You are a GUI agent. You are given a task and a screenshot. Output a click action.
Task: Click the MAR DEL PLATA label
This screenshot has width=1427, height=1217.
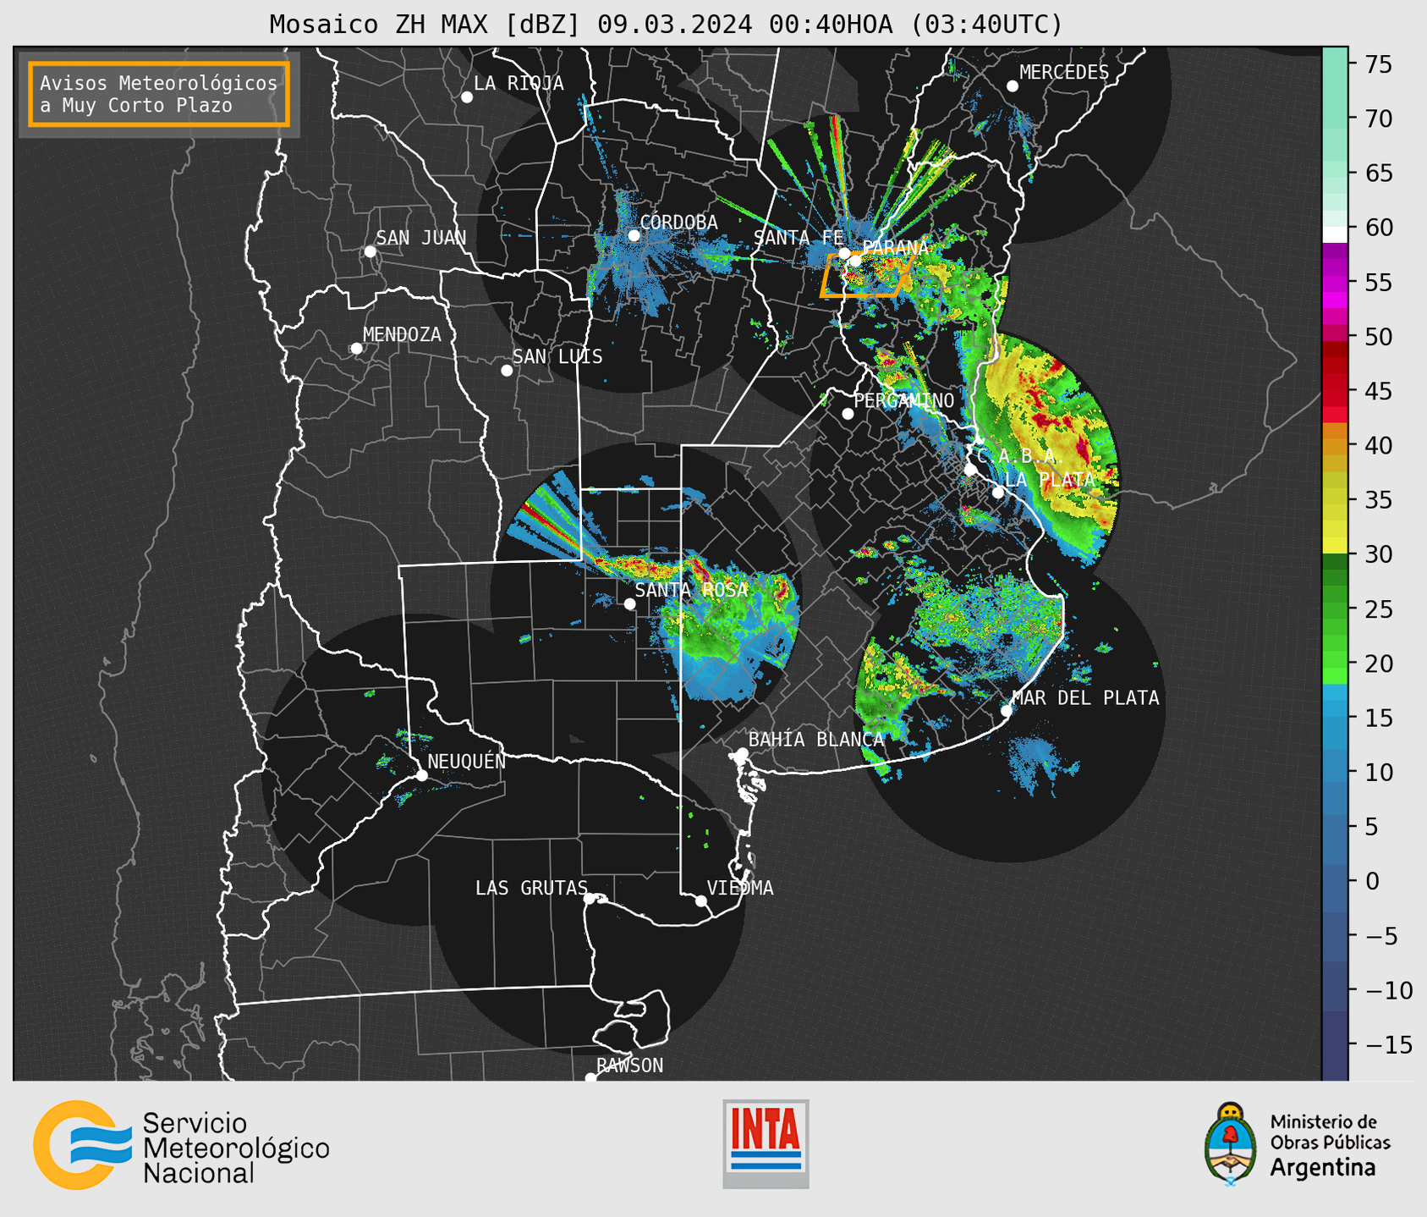point(1086,697)
